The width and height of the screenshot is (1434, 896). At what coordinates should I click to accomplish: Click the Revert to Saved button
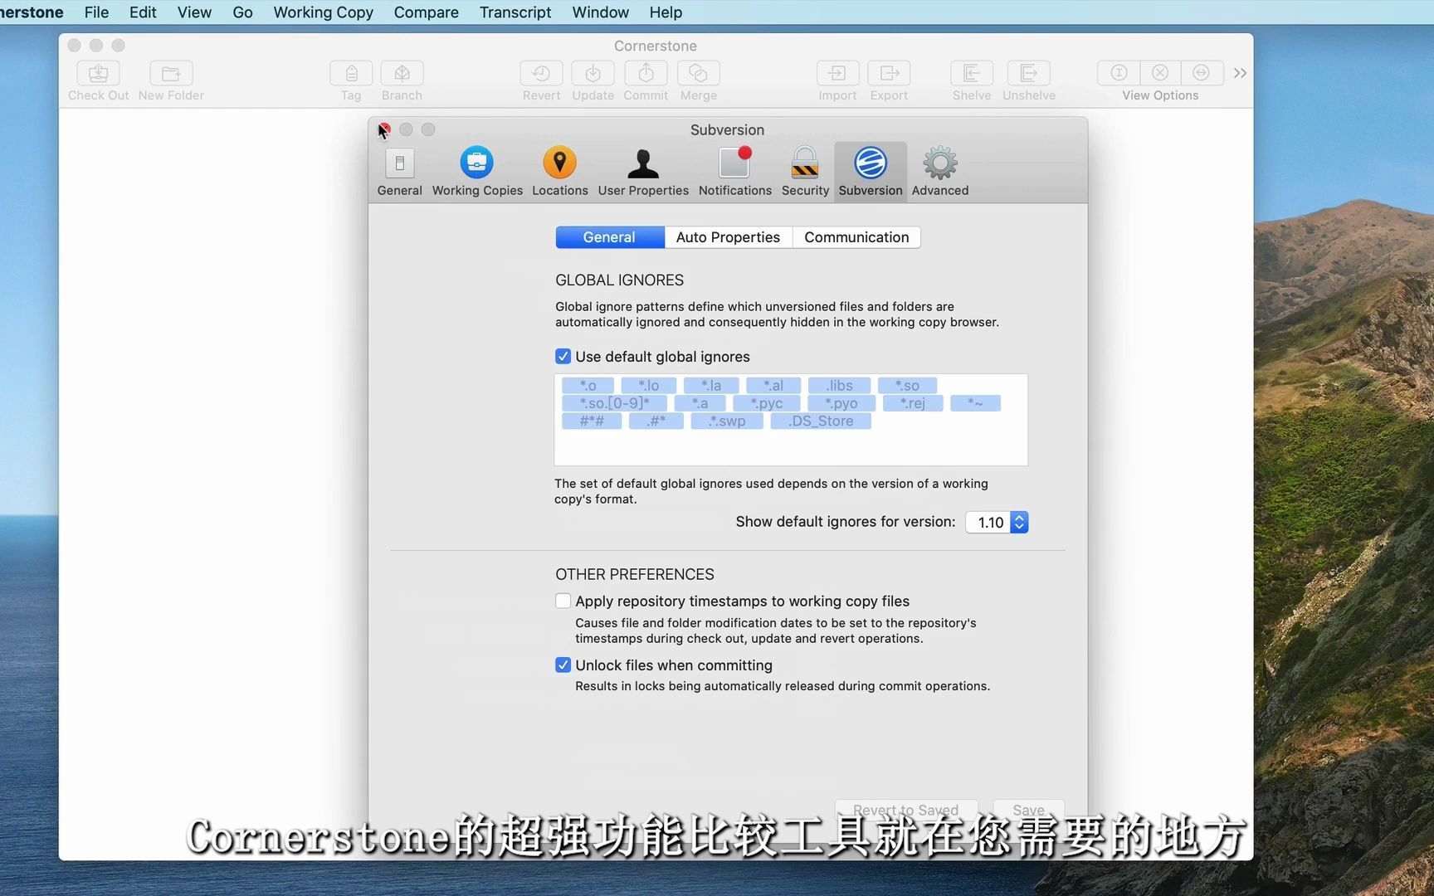[906, 810]
